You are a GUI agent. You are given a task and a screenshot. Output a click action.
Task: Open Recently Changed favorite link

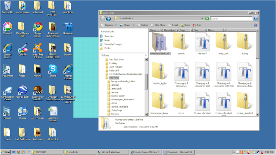[113, 44]
